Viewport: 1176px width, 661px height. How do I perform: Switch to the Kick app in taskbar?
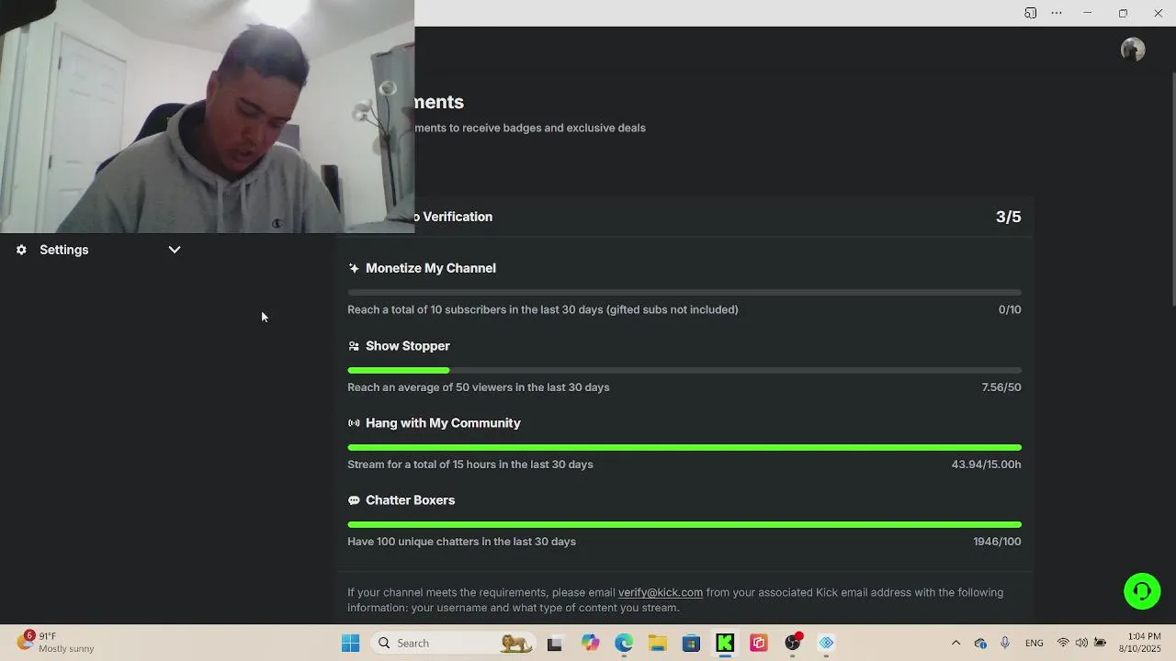725,644
